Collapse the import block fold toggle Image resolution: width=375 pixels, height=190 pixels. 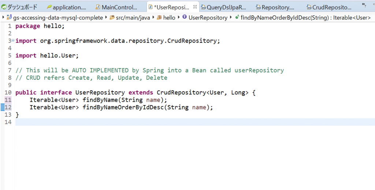click(13, 41)
